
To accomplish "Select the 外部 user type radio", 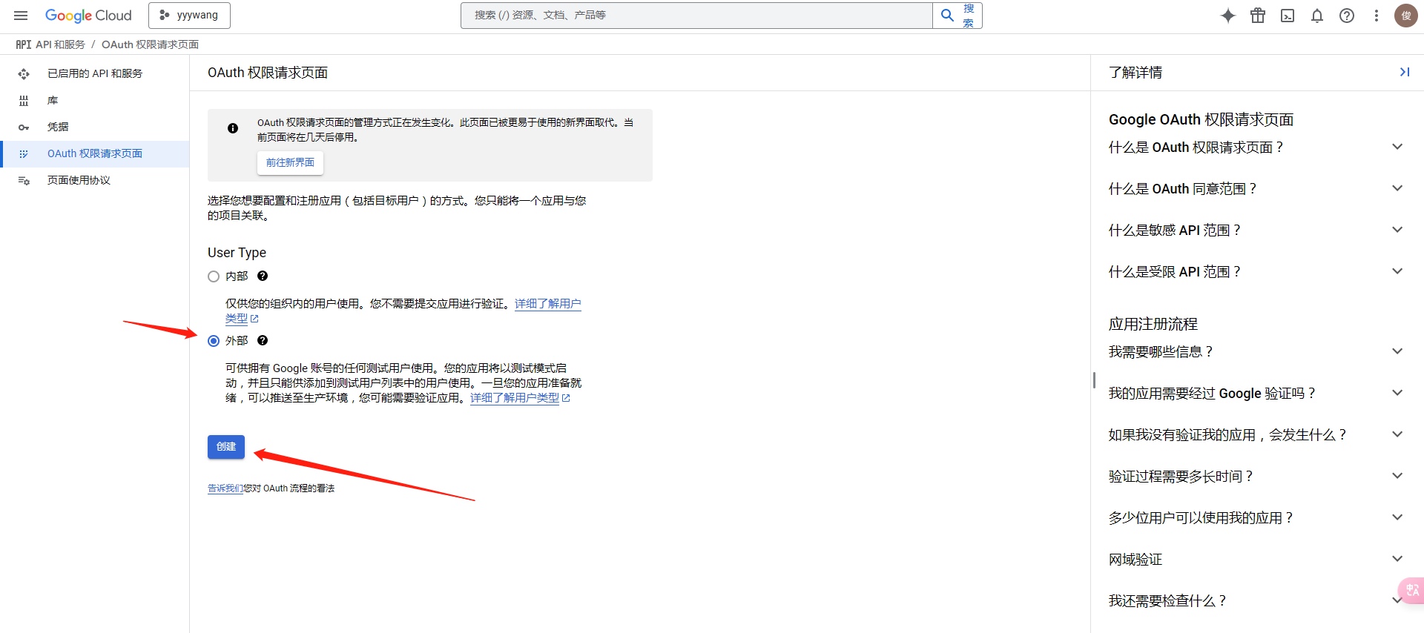I will point(214,341).
